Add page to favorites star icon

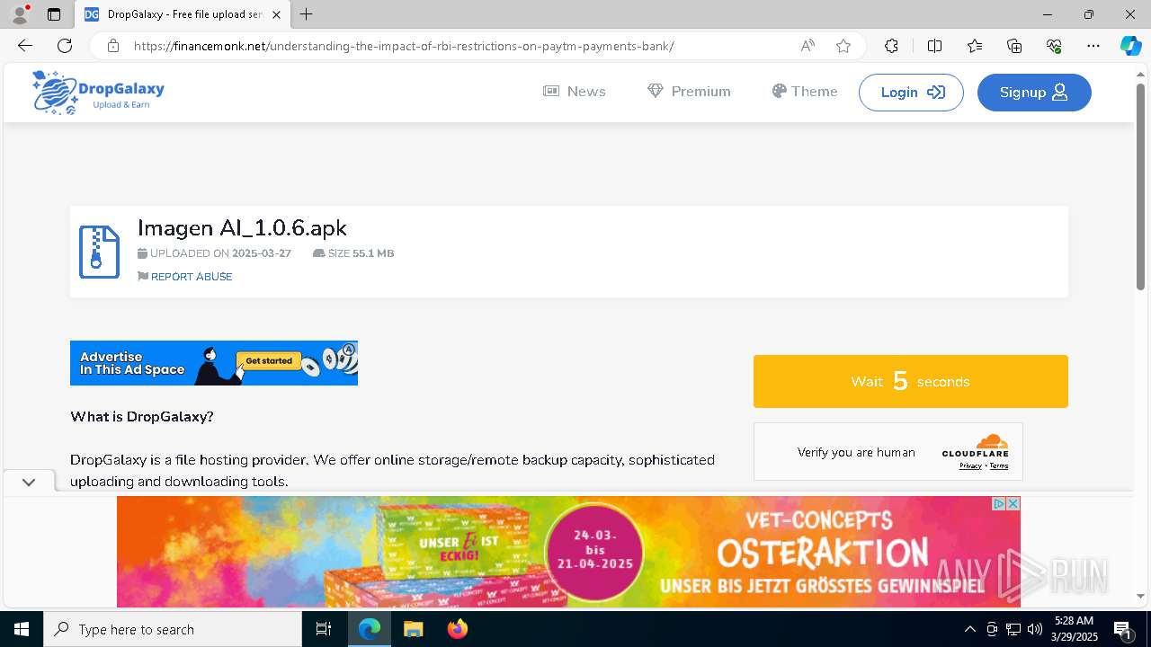(843, 46)
